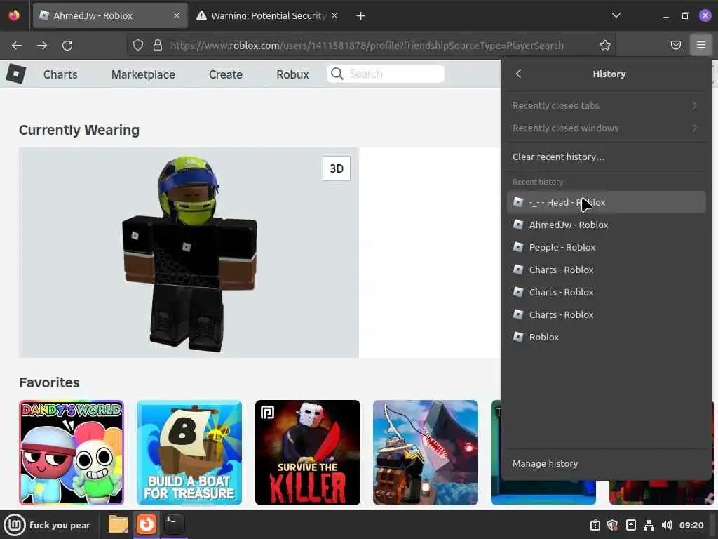Click the 09:20 clock
The height and width of the screenshot is (539, 718).
[691, 525]
